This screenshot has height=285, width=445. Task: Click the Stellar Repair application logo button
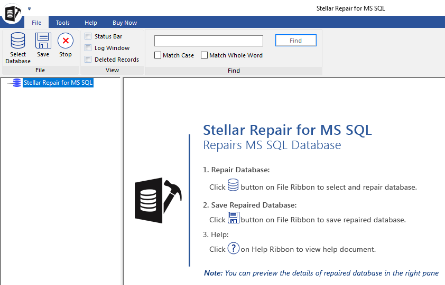tap(12, 13)
